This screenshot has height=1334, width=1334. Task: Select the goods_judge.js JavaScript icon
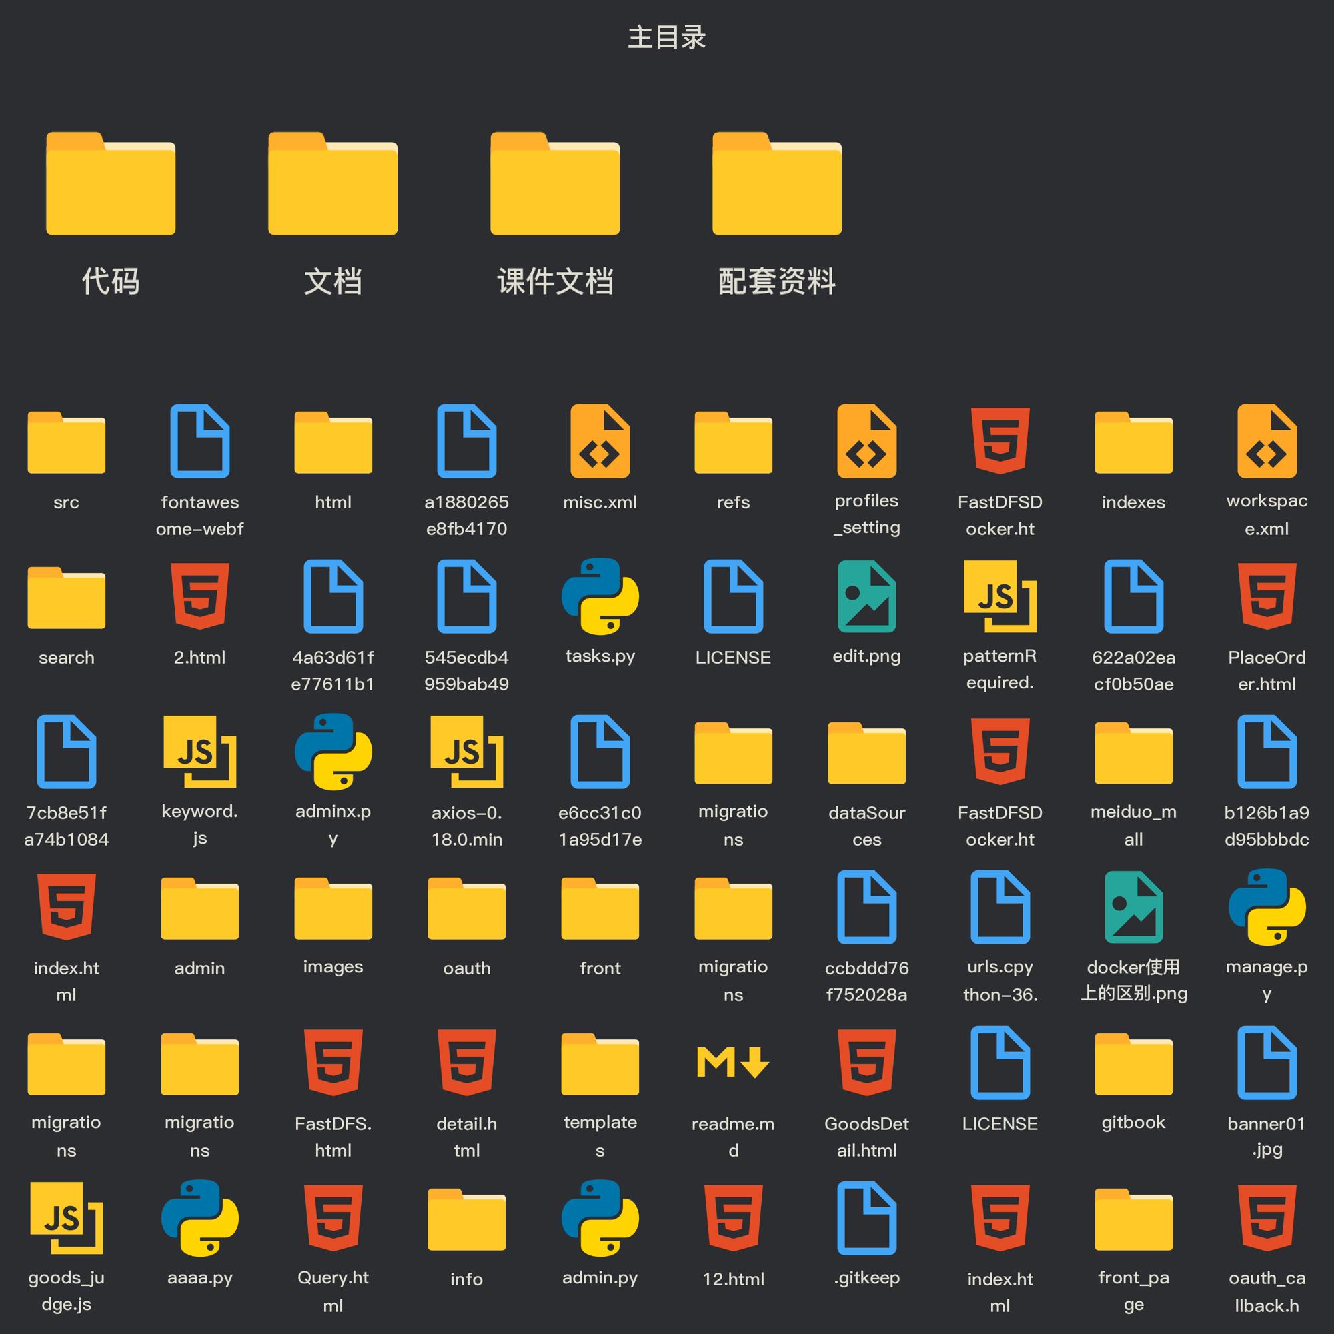[66, 1218]
